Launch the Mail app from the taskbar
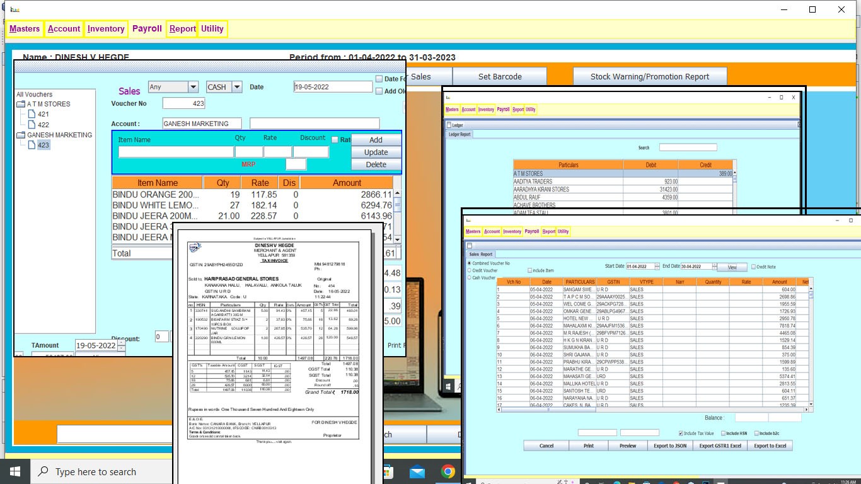 (x=417, y=471)
